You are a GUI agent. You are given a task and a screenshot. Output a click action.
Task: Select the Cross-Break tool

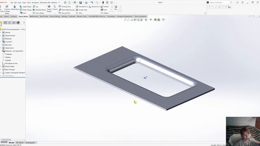click(38, 13)
